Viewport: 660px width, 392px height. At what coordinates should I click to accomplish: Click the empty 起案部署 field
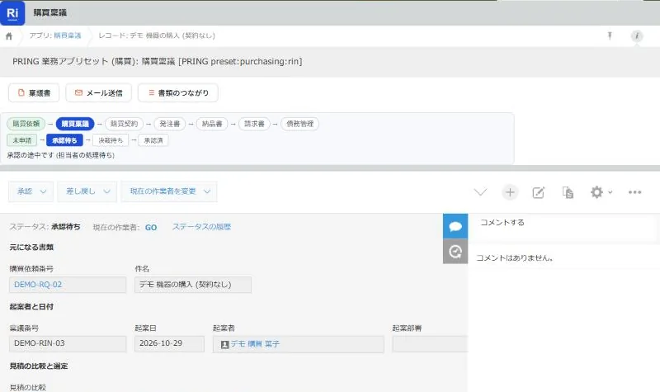pyautogui.click(x=430, y=344)
